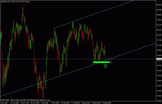Click the 77.790 price axis label

click(x=159, y=40)
